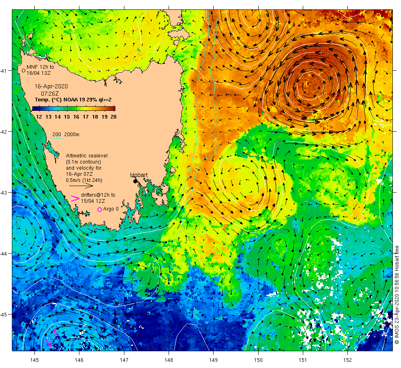Screen dimensions: 401x368
Task: Click the color scale value 16
Action: tap(76, 117)
